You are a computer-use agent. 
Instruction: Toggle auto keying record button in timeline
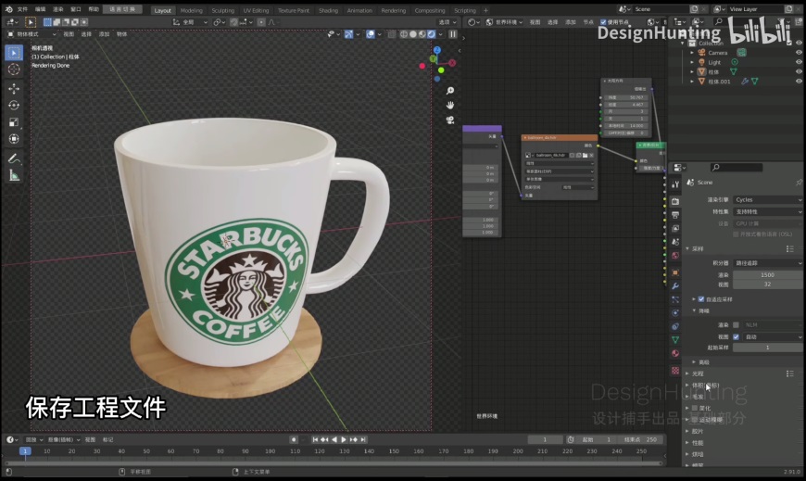294,440
